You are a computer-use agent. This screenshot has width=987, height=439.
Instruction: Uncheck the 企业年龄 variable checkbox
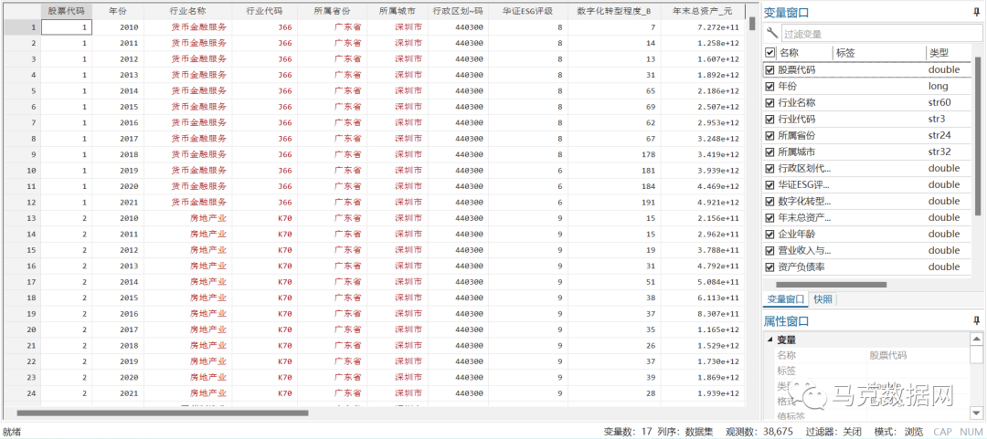[769, 234]
